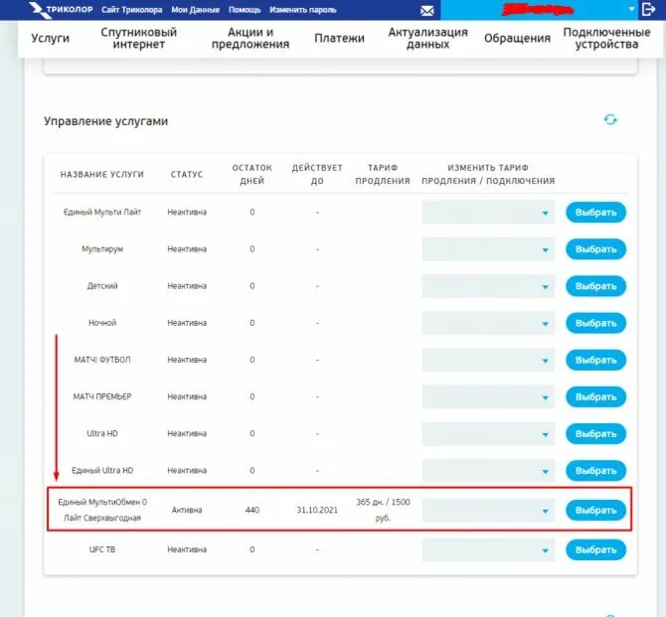Click Выбрать for Единый Мульти Лайт
666x617 pixels.
595,213
